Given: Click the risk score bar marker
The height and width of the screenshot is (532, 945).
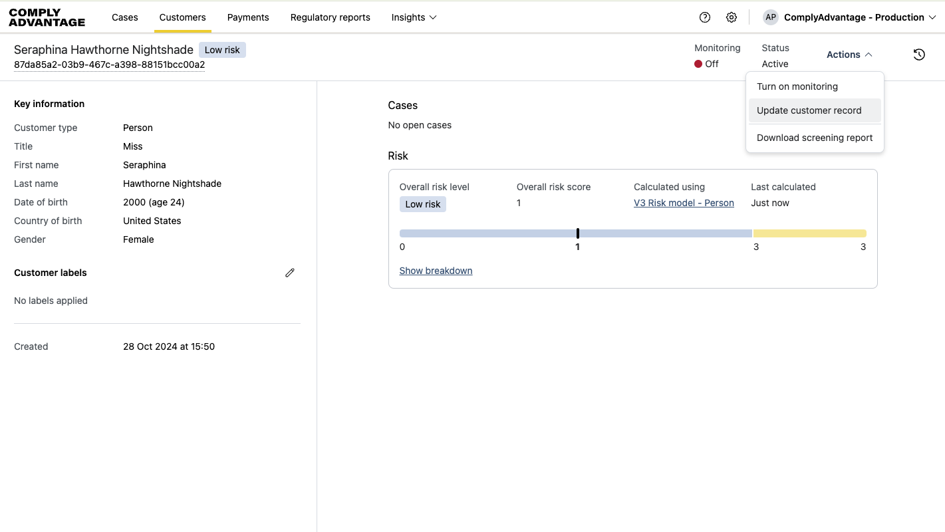Looking at the screenshot, I should [x=578, y=233].
